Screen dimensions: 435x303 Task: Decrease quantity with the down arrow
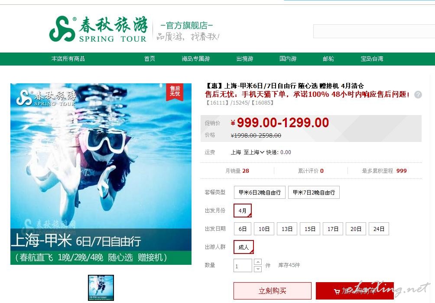pos(258,269)
